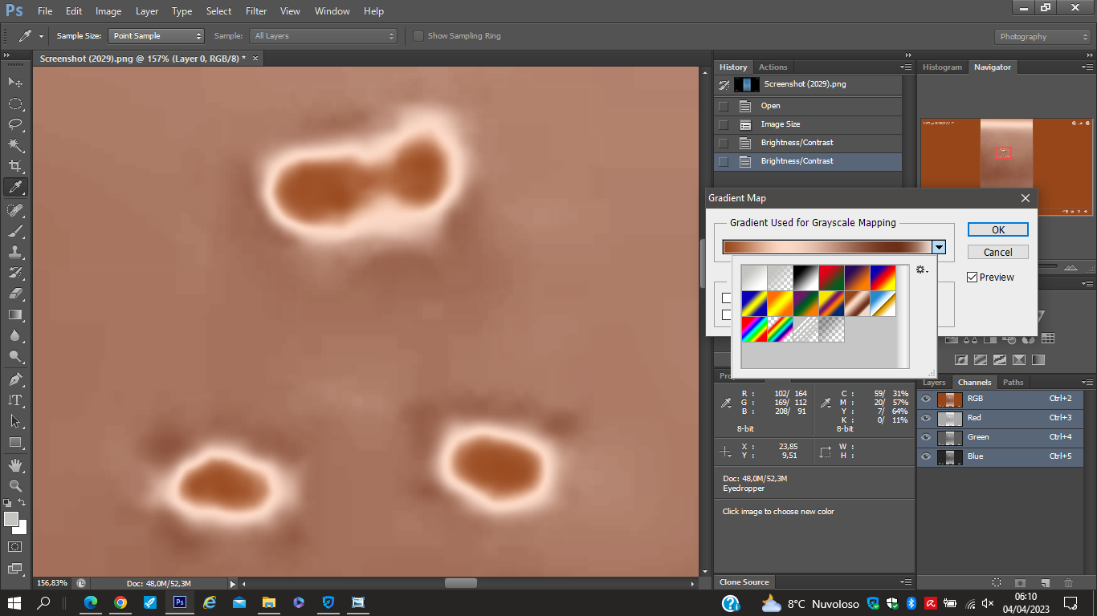Image resolution: width=1097 pixels, height=616 pixels.
Task: Click OK in Gradient Map dialog
Action: coord(997,229)
